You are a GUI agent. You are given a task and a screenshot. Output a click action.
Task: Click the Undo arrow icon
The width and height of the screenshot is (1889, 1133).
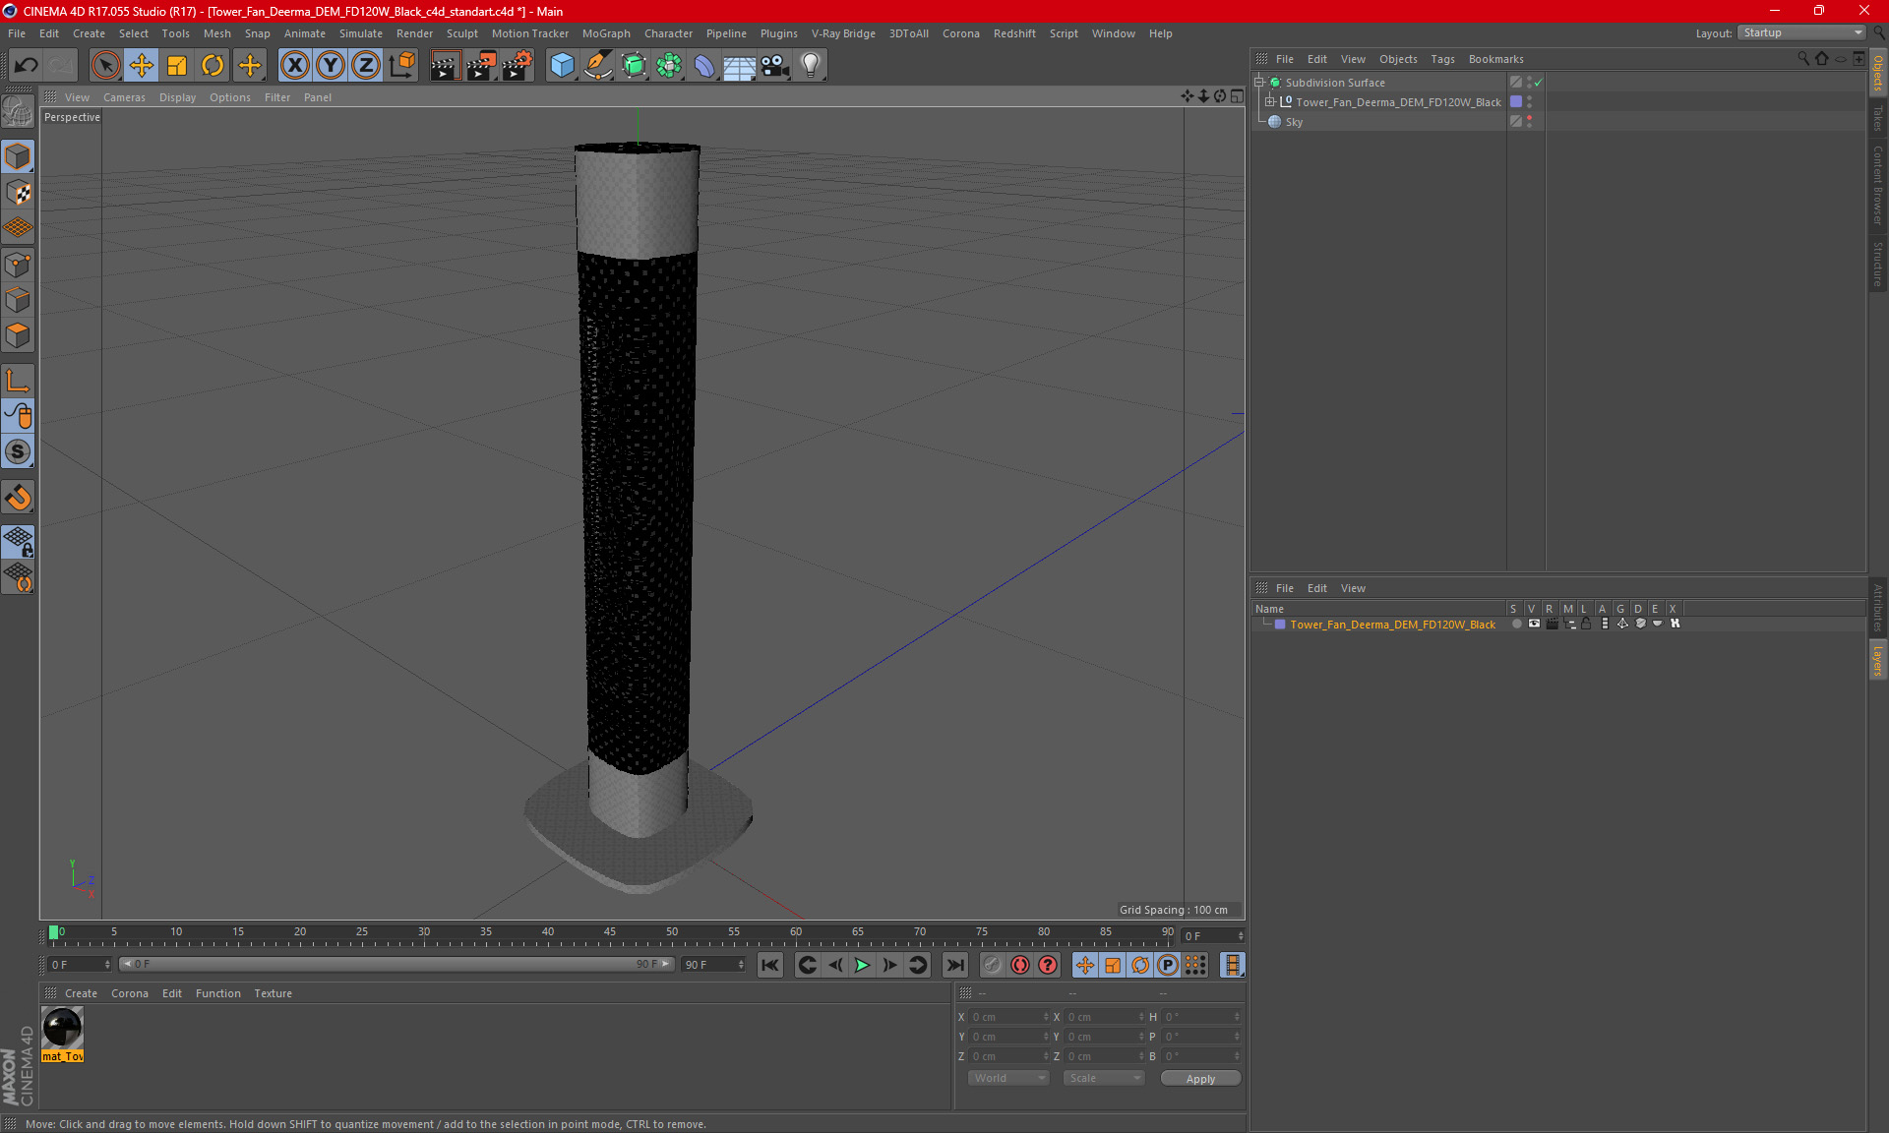[26, 65]
